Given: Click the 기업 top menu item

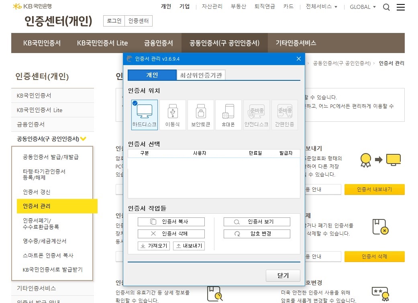Looking at the screenshot, I should 184,6.
